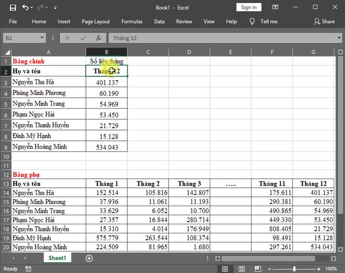
Task: Click previous sheet navigation arrow
Action: [x=13, y=258]
